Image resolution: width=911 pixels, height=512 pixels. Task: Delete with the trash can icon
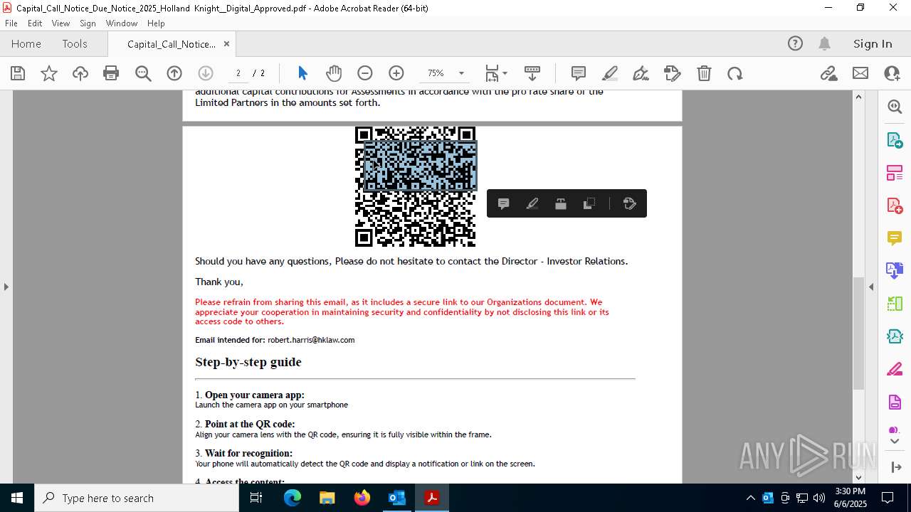704,73
